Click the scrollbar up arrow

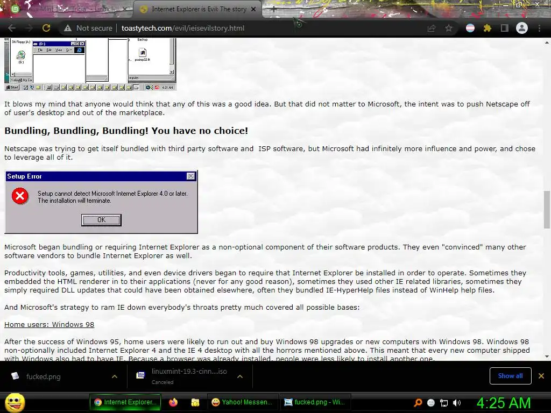tap(547, 42)
